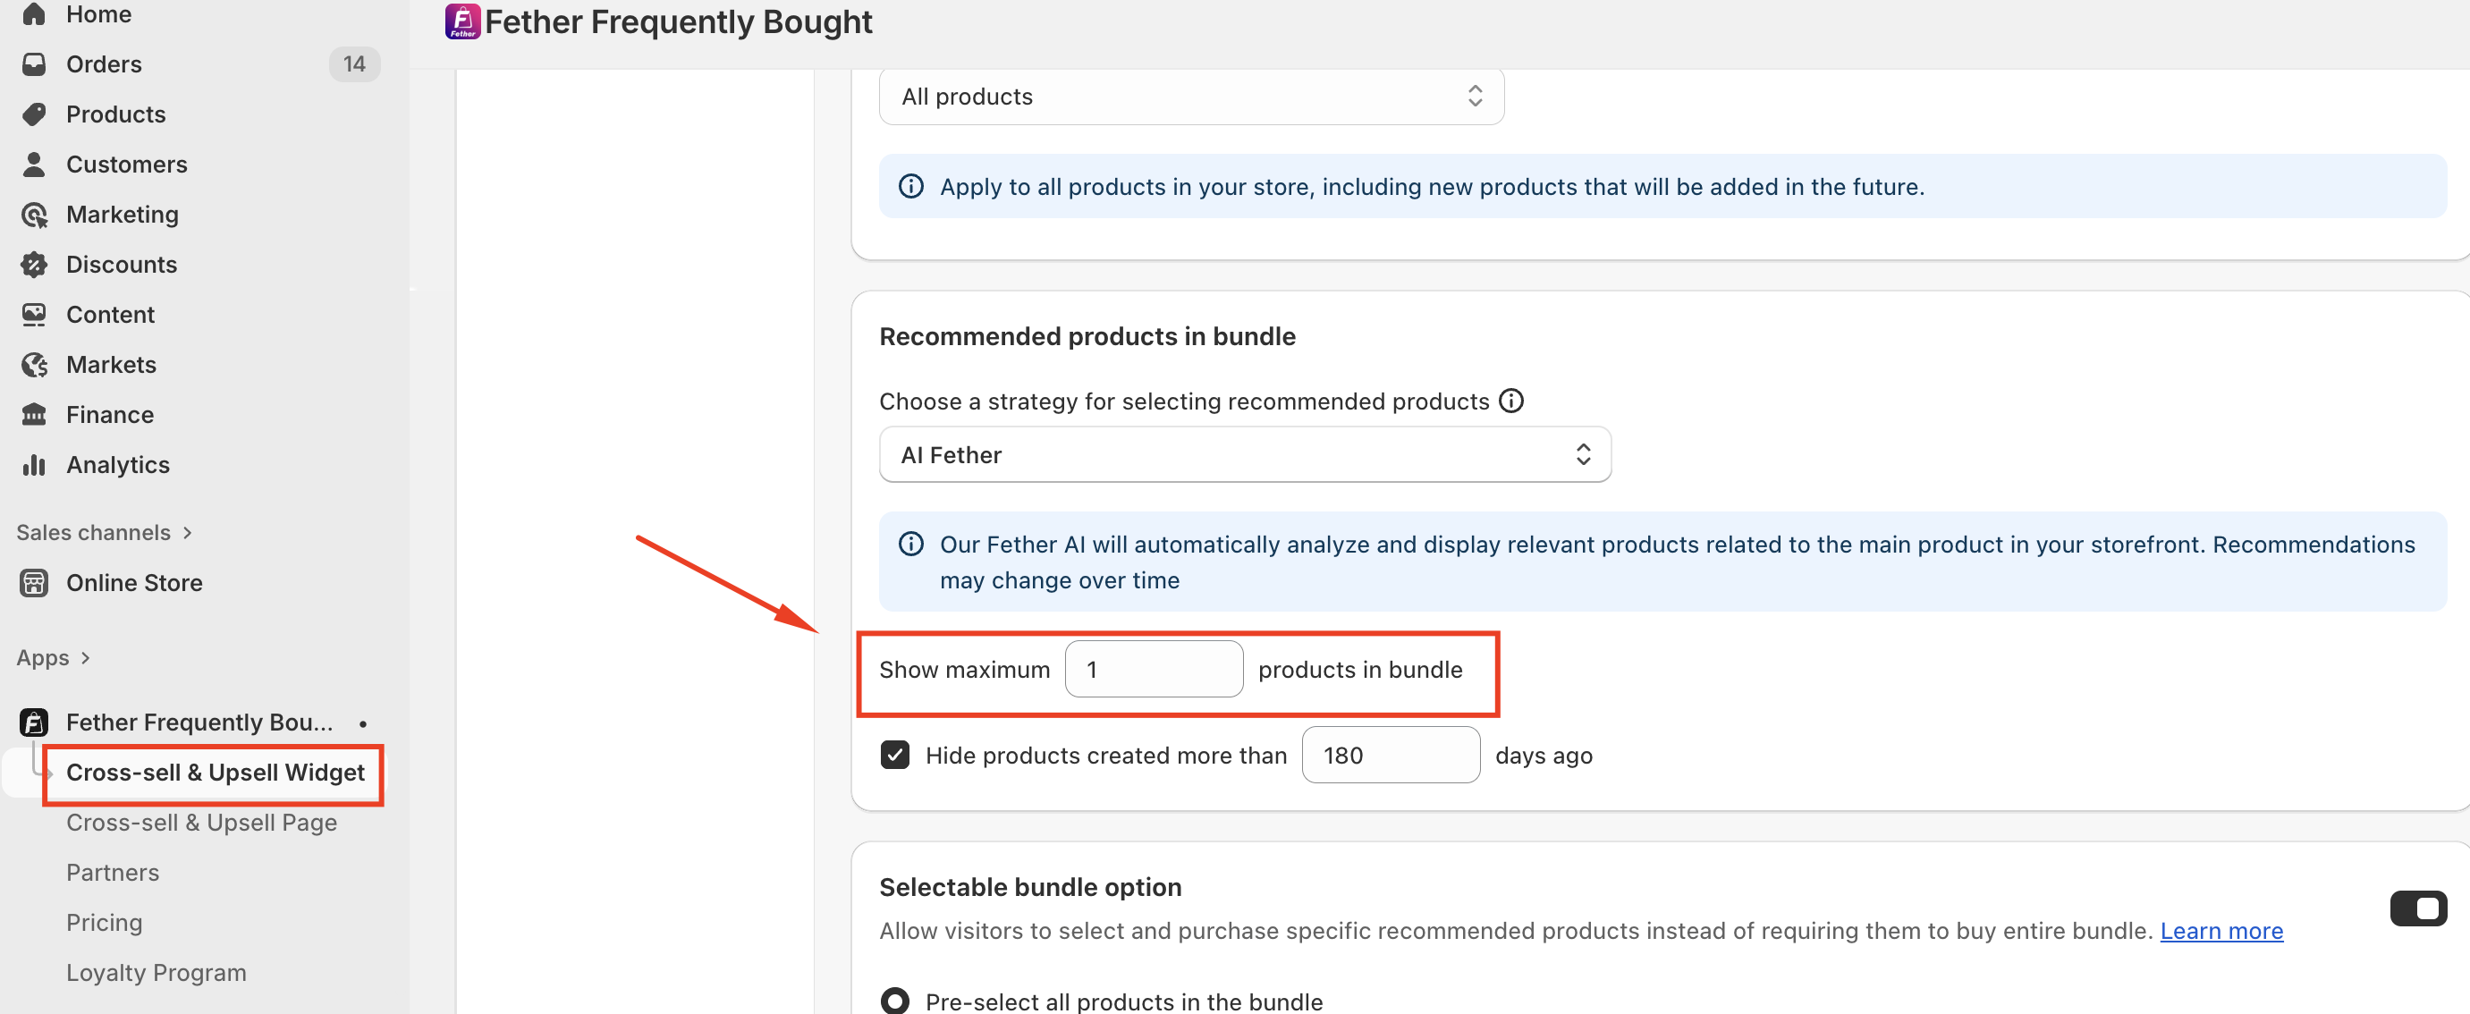Click the Analytics bar chart icon
Screen dimensions: 2470x1014
coord(35,465)
